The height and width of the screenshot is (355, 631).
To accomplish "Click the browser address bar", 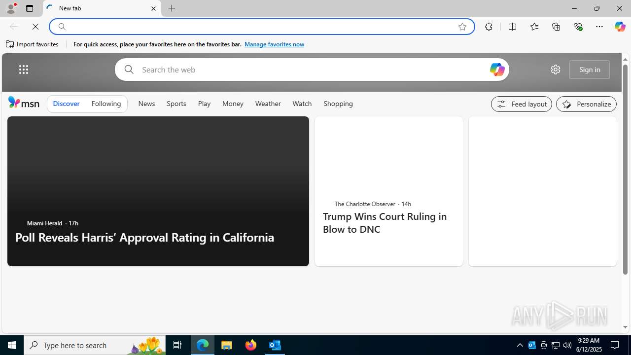I will point(261,27).
